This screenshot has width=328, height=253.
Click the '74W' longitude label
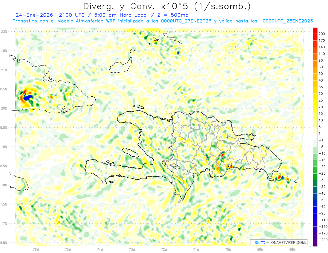[x=100, y=249]
